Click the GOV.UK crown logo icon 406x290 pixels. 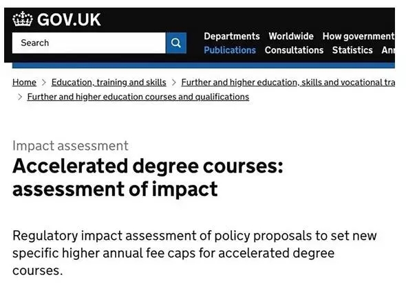pos(23,19)
